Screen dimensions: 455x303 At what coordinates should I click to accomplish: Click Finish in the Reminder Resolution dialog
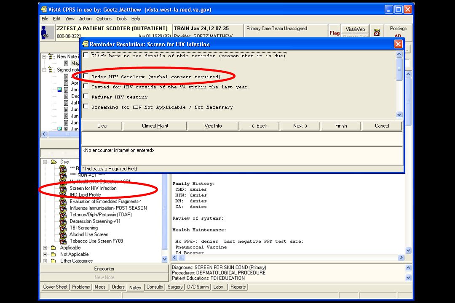click(341, 126)
